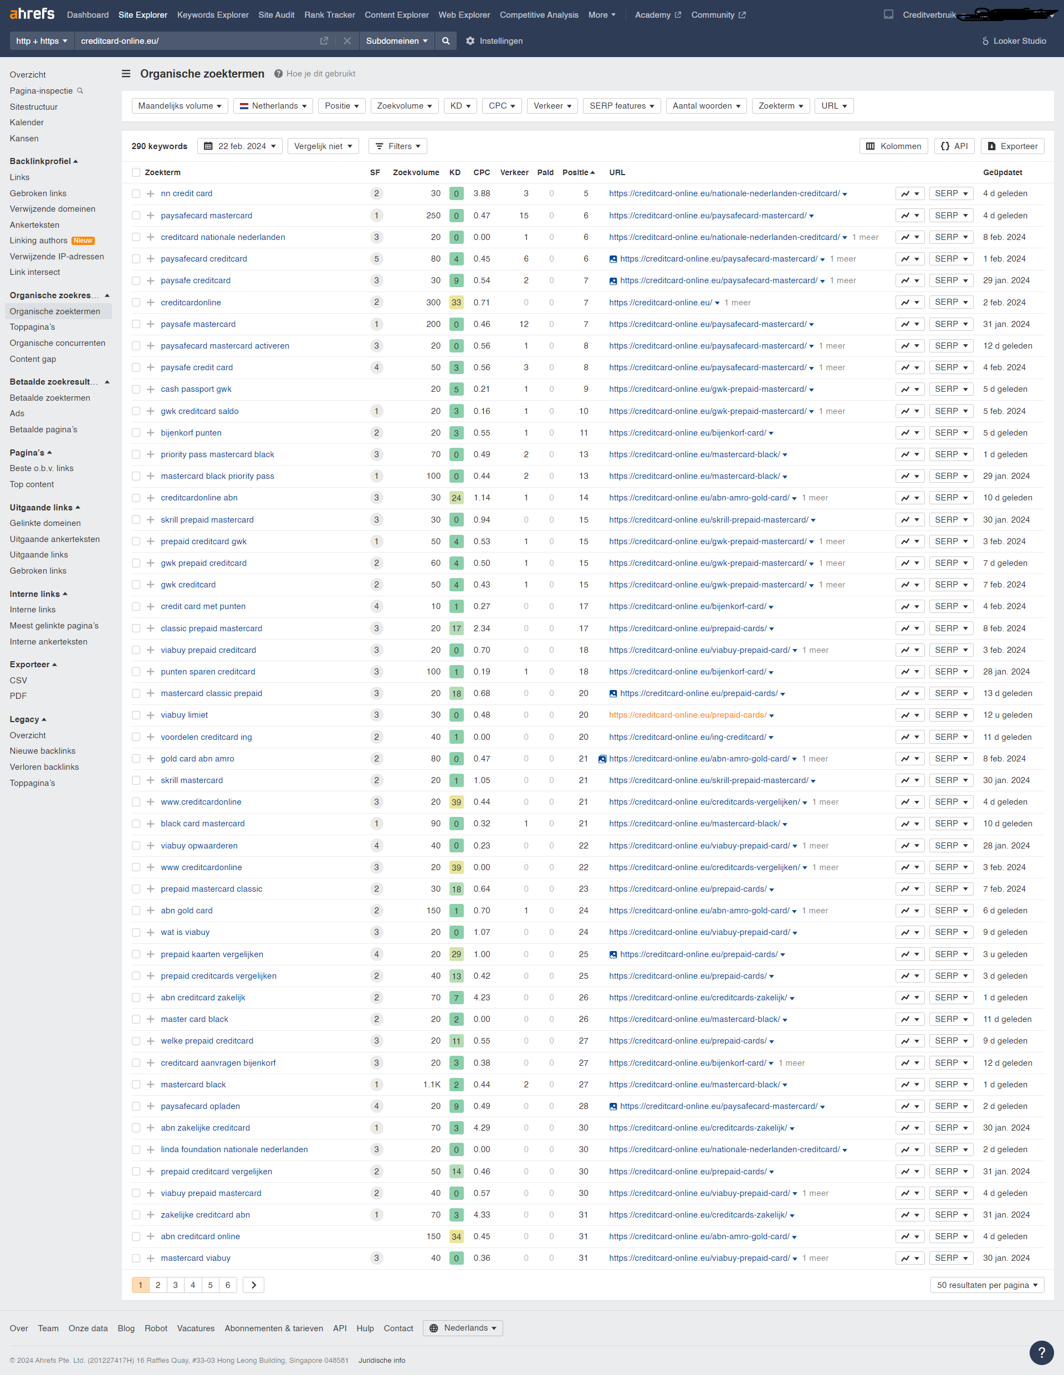The height and width of the screenshot is (1375, 1064).
Task: Open the URL in a new tab icon
Action: click(324, 41)
